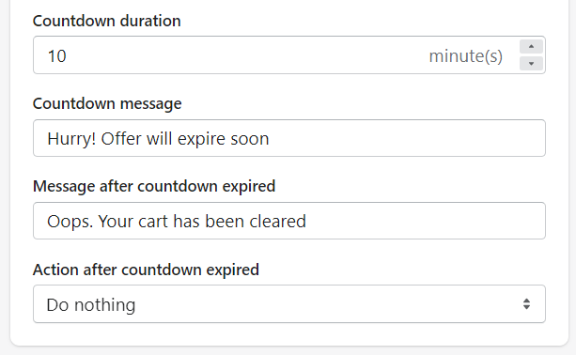The height and width of the screenshot is (355, 576).
Task: Click the word 'Oops.' in expired message
Action: pos(70,223)
